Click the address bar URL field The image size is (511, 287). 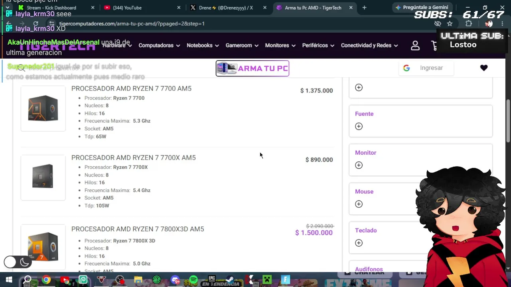(x=240, y=24)
